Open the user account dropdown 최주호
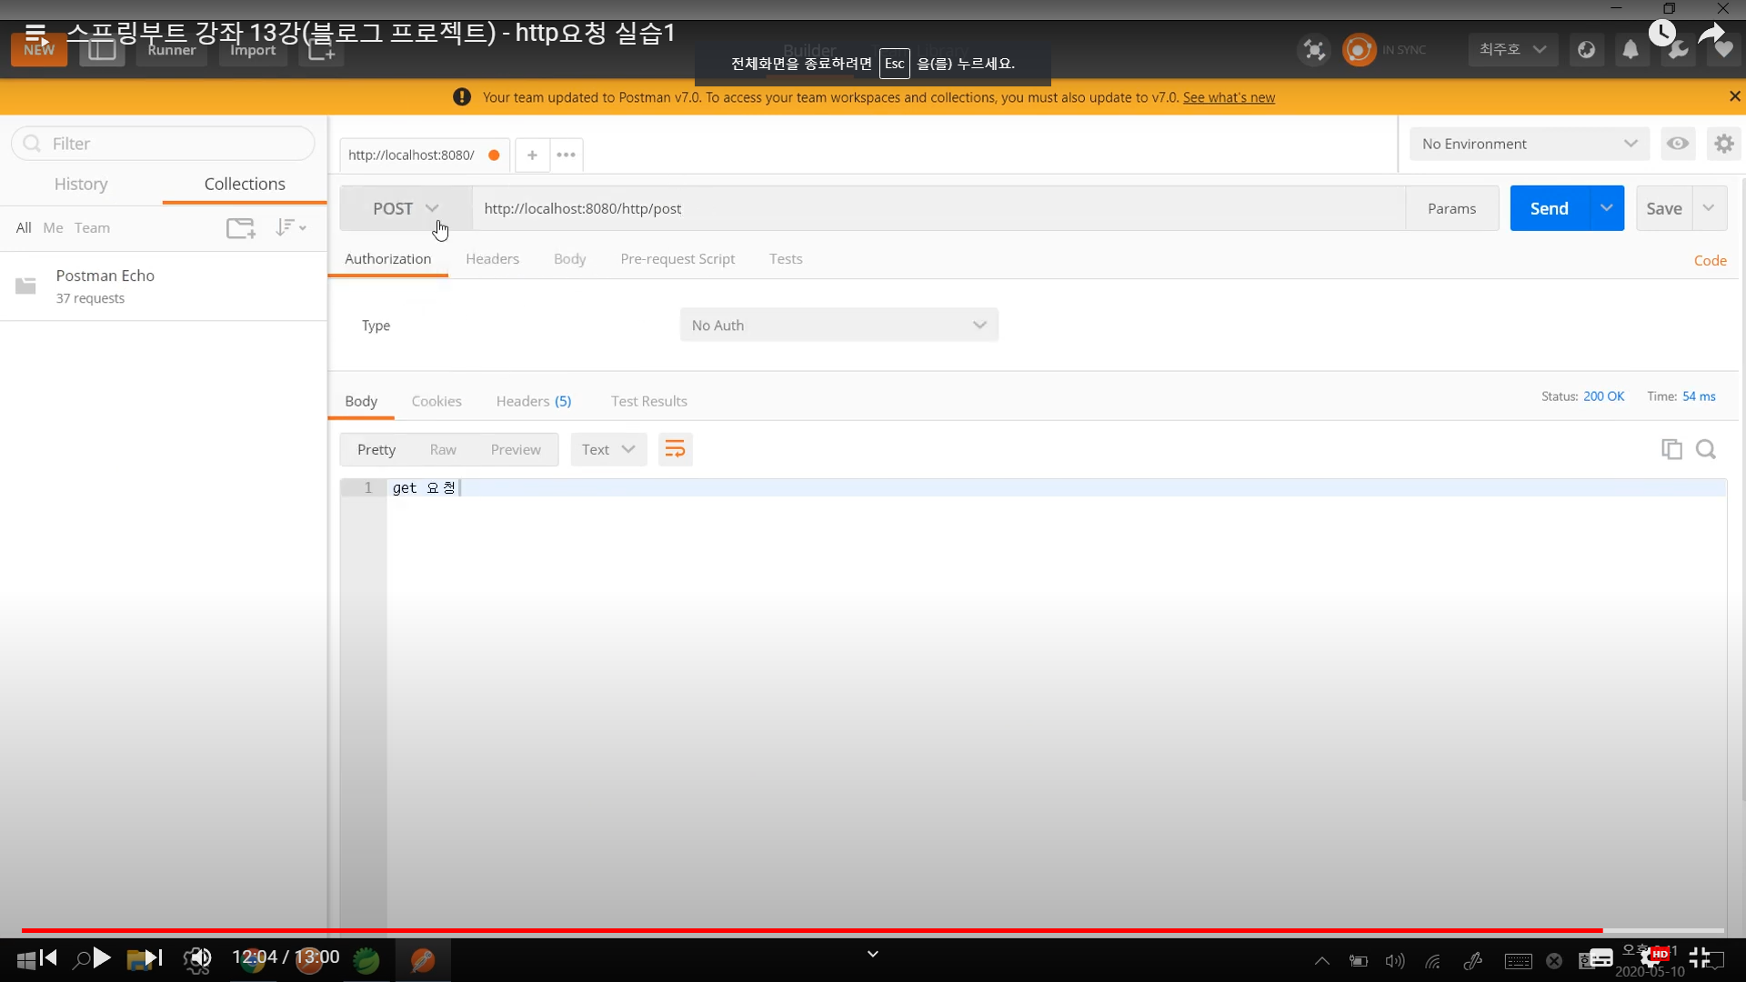1746x982 pixels. coord(1512,49)
